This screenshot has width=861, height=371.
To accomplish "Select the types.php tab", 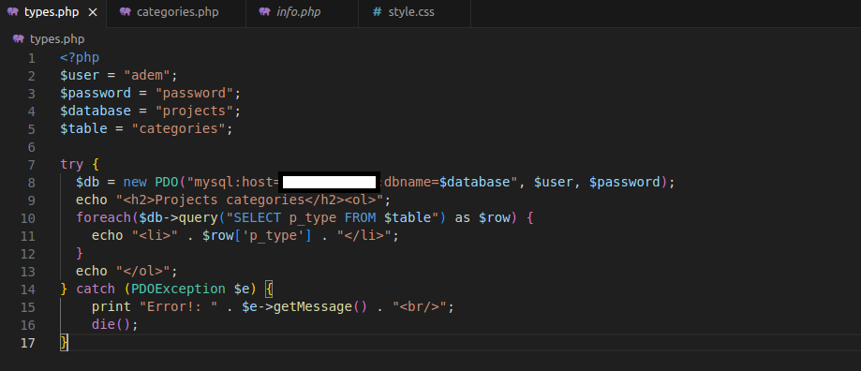I will [52, 12].
